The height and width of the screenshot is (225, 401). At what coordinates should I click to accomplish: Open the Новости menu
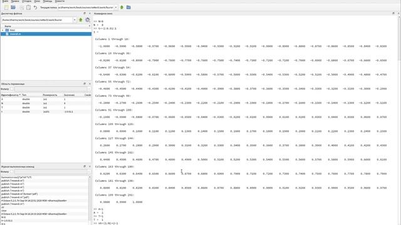point(60,1)
